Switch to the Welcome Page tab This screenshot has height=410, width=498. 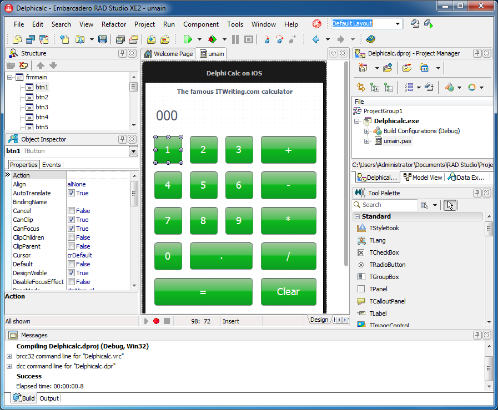(x=169, y=54)
